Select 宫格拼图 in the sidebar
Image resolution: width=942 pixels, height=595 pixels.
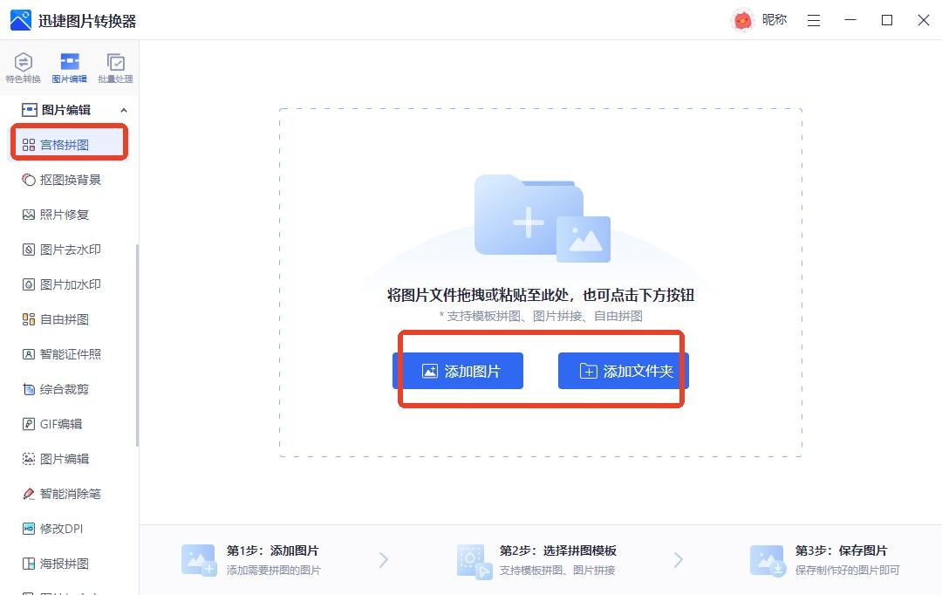pos(64,145)
